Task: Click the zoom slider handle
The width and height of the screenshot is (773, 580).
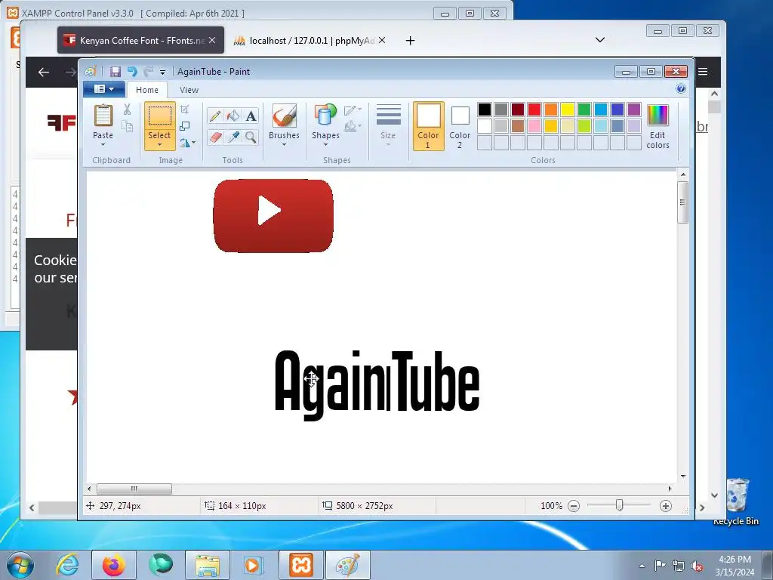Action: pos(620,505)
